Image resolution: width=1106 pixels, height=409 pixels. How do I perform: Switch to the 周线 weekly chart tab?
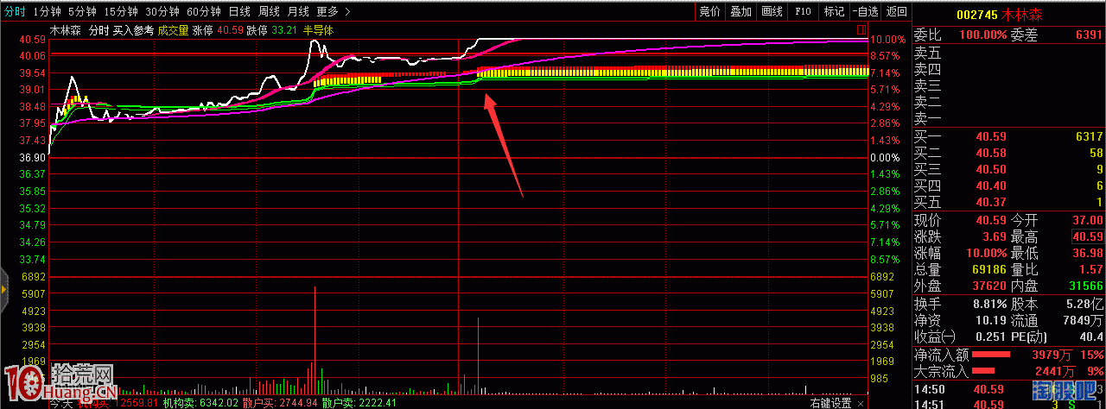pos(269,11)
